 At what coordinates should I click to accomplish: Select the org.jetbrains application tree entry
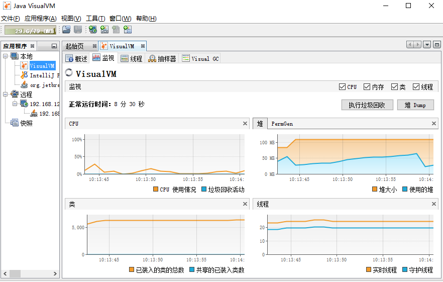44,85
